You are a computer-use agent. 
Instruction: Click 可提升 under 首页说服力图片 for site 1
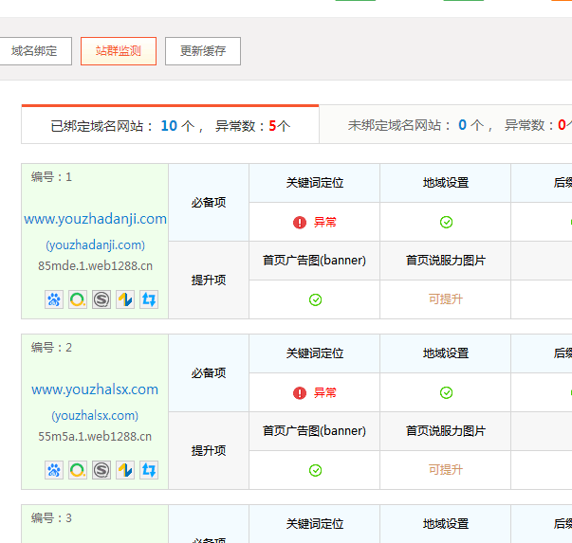pos(446,299)
